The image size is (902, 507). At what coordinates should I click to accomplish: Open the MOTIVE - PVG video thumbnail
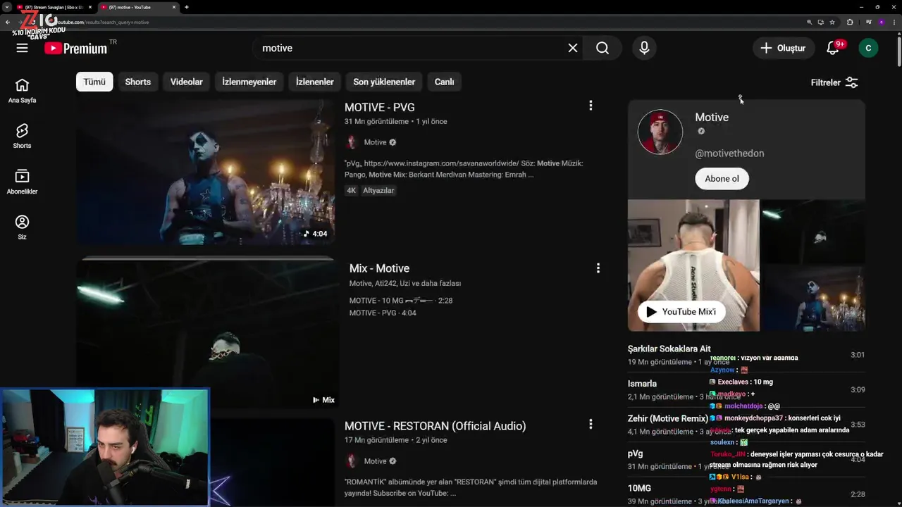coord(205,172)
